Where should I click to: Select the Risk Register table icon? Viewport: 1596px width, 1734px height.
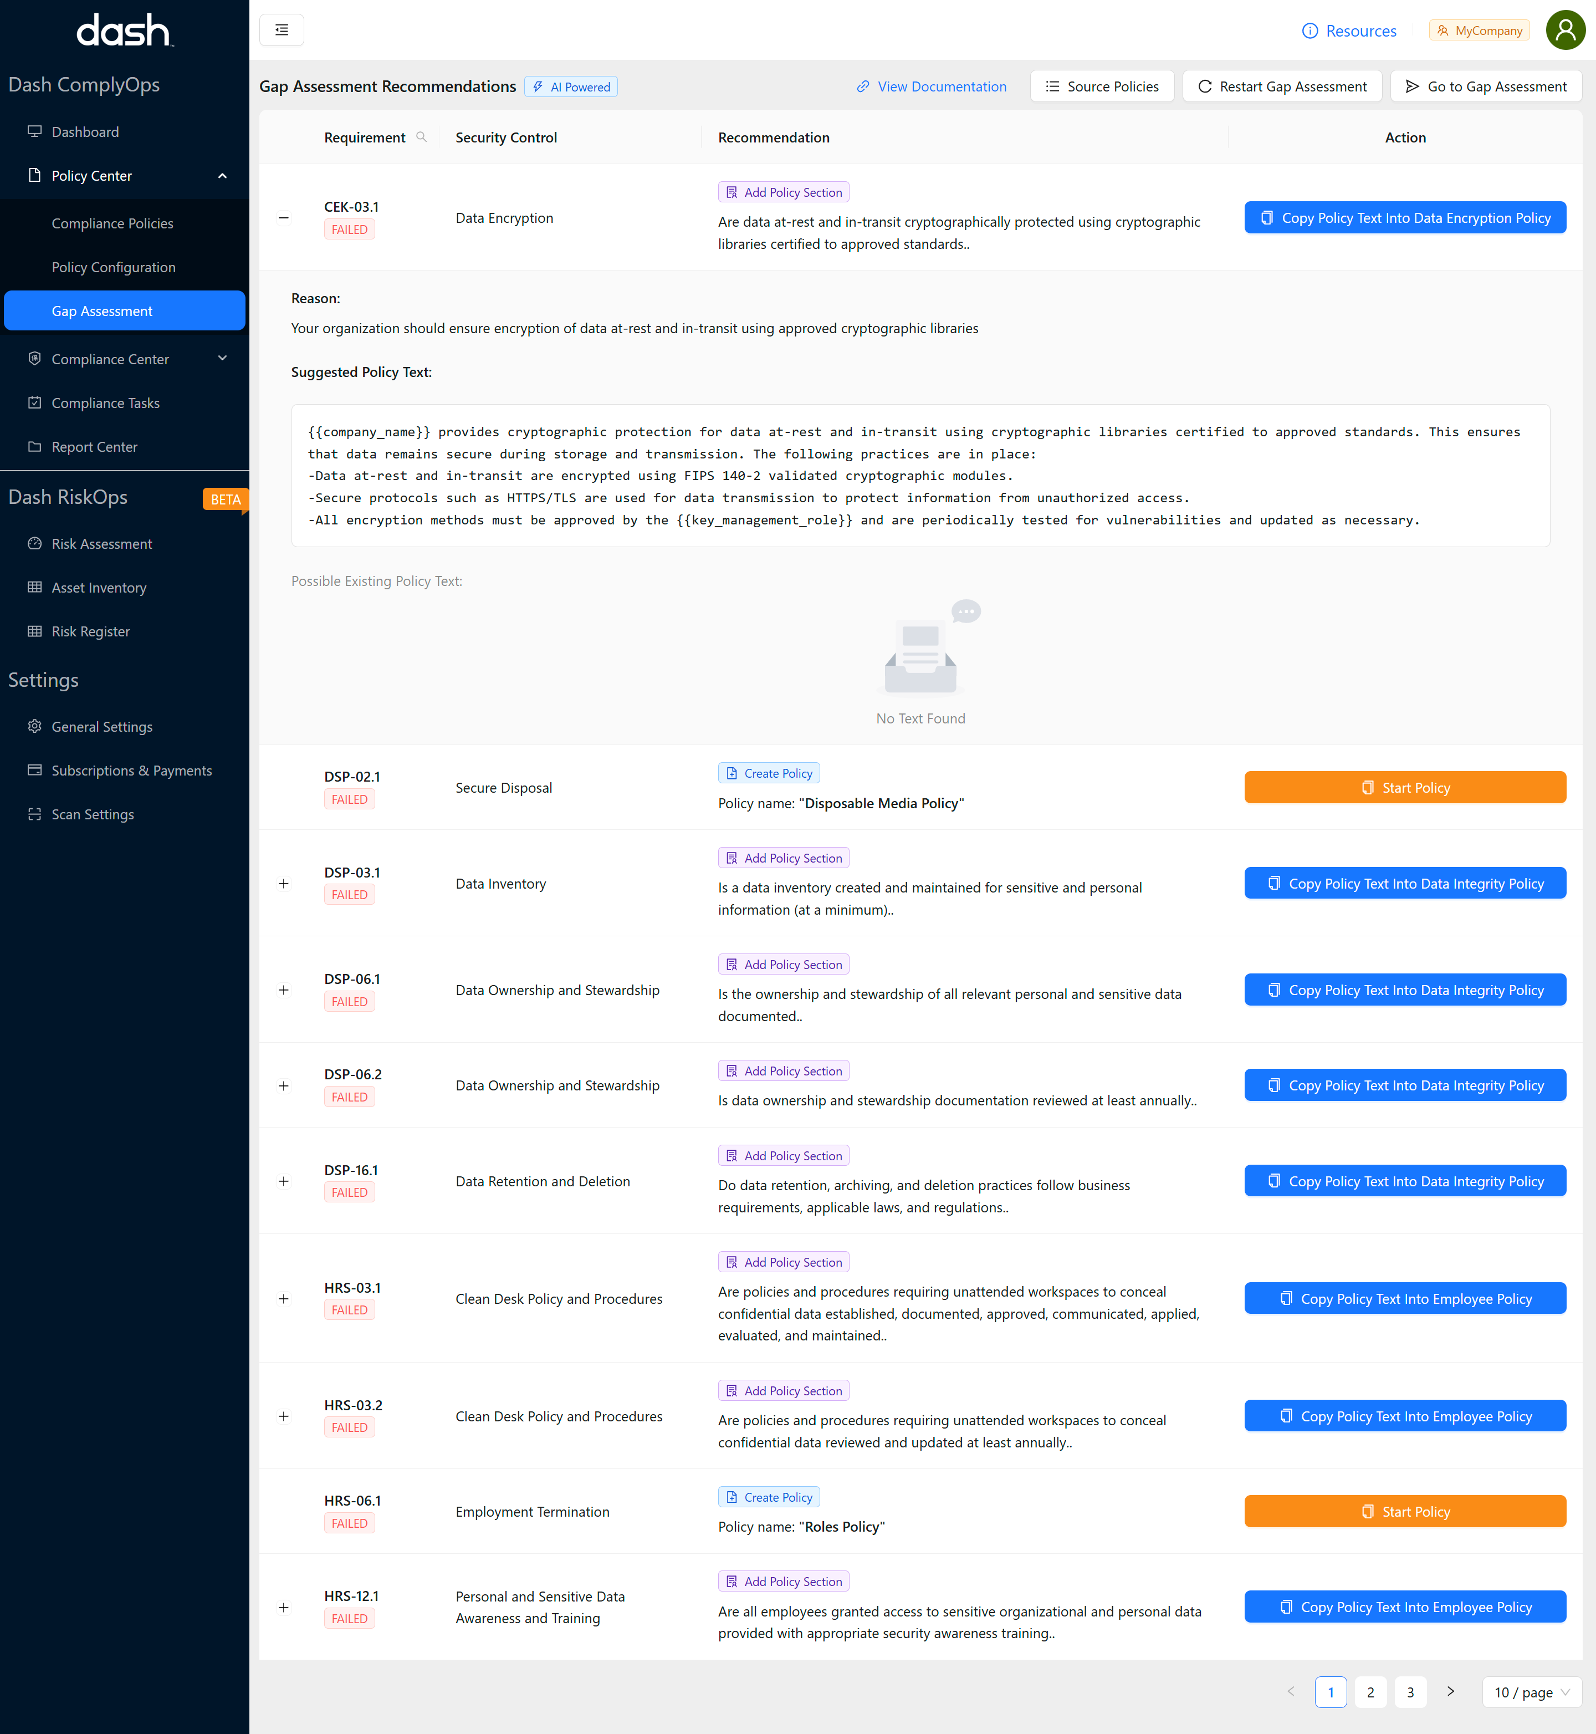34,631
